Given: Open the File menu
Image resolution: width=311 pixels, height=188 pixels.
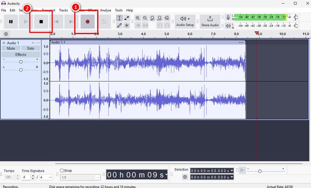Looking at the screenshot, I should click(3, 10).
